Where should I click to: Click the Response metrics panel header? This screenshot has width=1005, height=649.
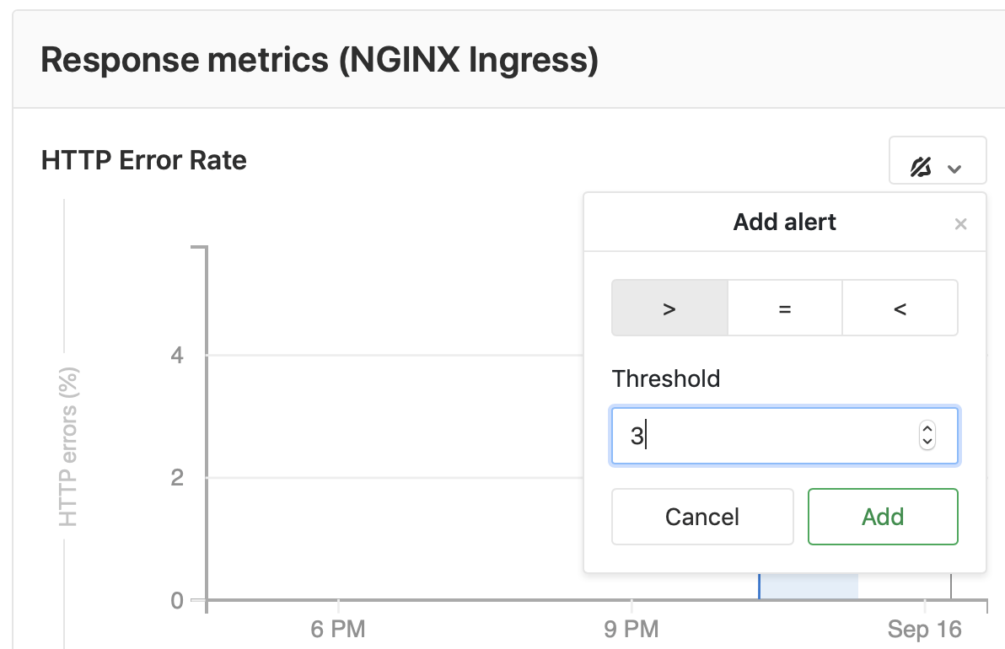pyautogui.click(x=321, y=60)
